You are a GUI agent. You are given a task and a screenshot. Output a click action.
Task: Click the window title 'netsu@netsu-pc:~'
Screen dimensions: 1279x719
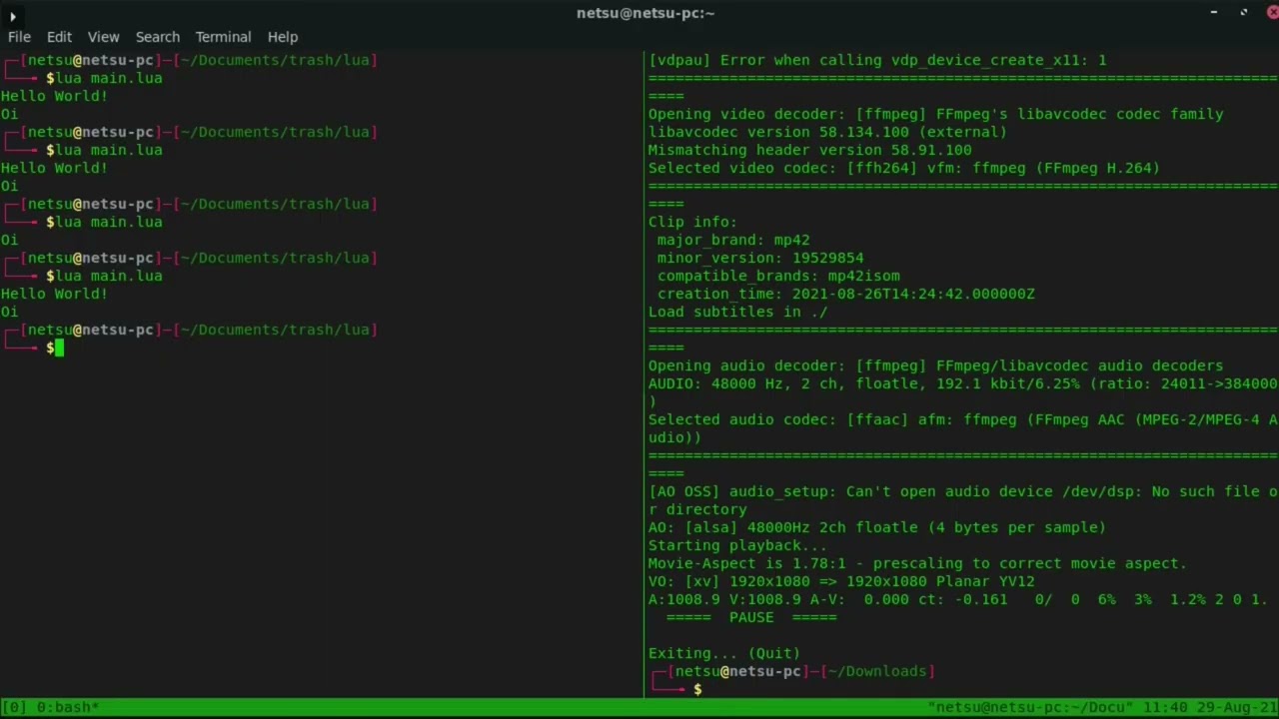point(645,13)
